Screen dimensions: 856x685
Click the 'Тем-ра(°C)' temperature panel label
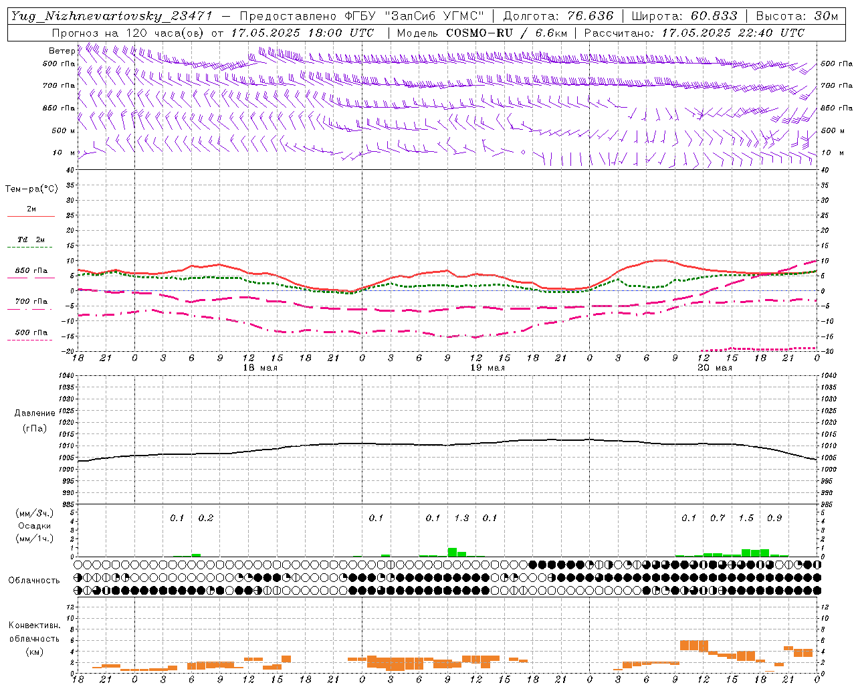[31, 189]
